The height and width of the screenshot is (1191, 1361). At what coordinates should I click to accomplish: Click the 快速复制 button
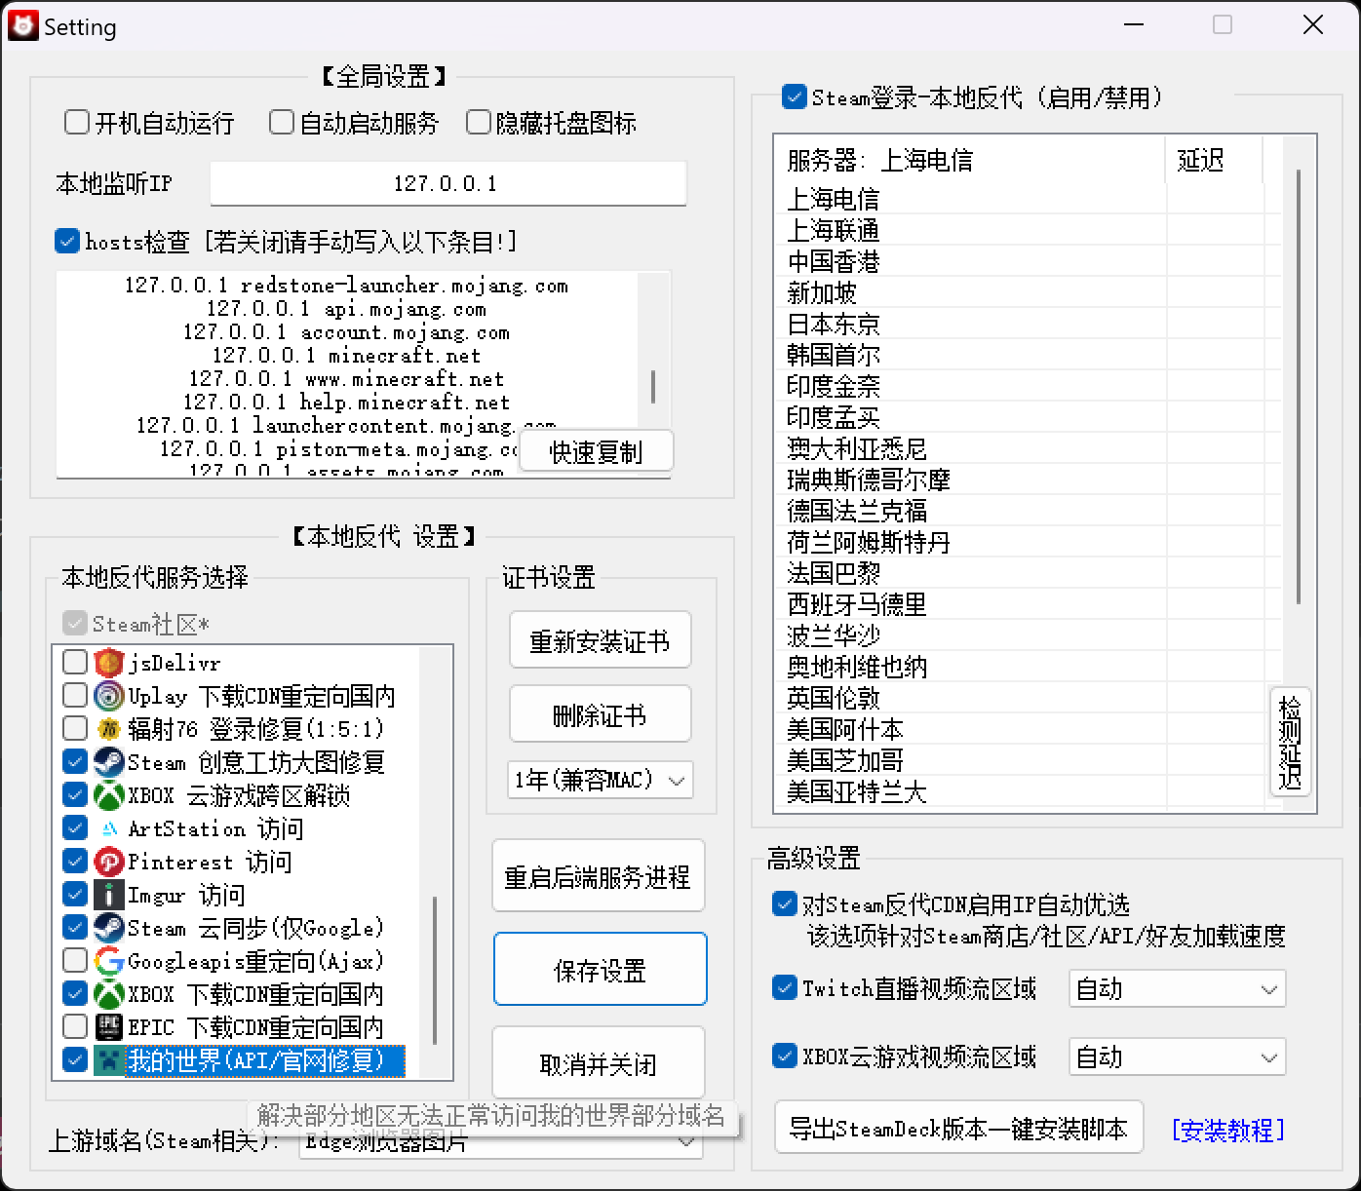point(596,452)
